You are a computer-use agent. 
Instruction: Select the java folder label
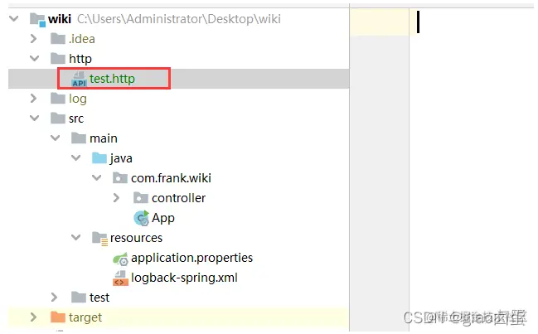(x=121, y=158)
